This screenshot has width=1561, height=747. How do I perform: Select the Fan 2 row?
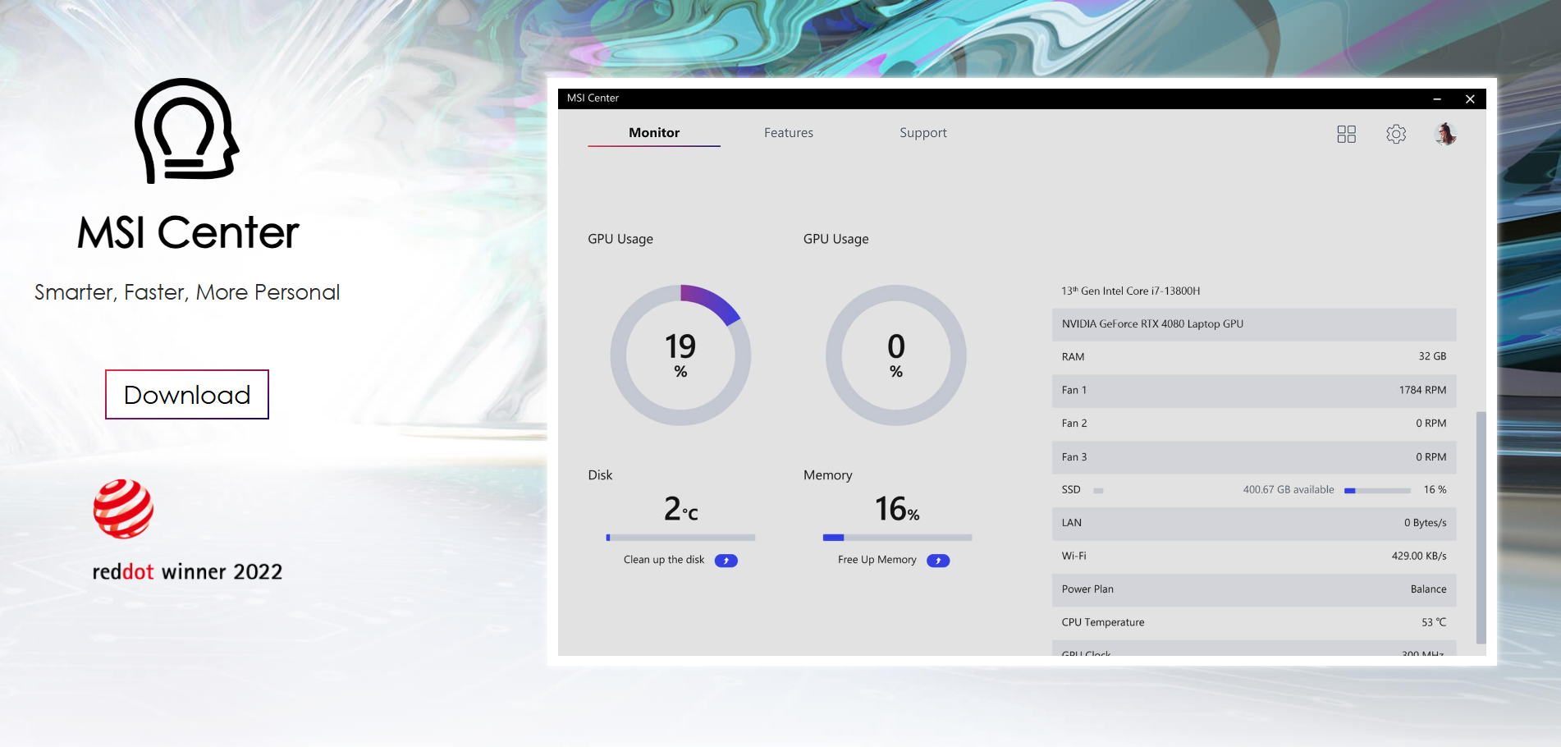point(1254,424)
